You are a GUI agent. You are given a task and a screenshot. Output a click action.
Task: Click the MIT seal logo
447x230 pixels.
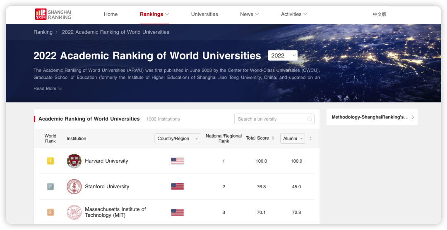click(74, 212)
